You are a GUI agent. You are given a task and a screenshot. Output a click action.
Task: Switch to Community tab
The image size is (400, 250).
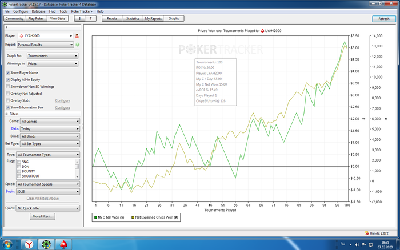[14, 19]
